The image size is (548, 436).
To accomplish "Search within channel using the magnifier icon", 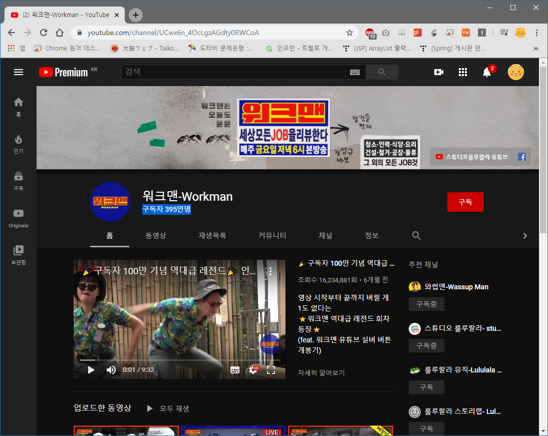I will coord(416,235).
